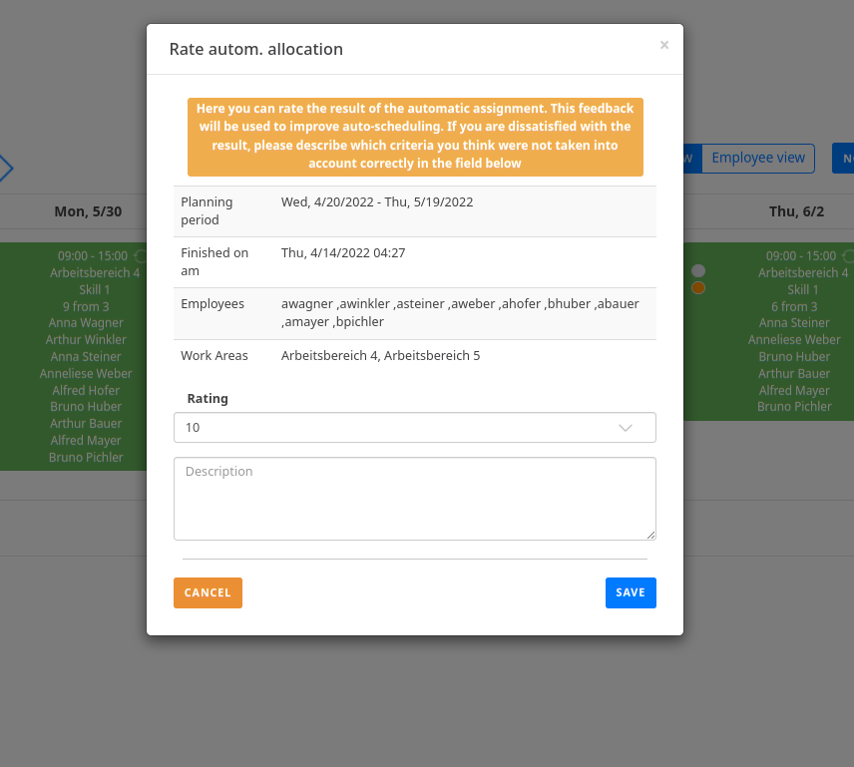Save the allocation rating
Image resolution: width=854 pixels, height=767 pixels.
[x=630, y=592]
